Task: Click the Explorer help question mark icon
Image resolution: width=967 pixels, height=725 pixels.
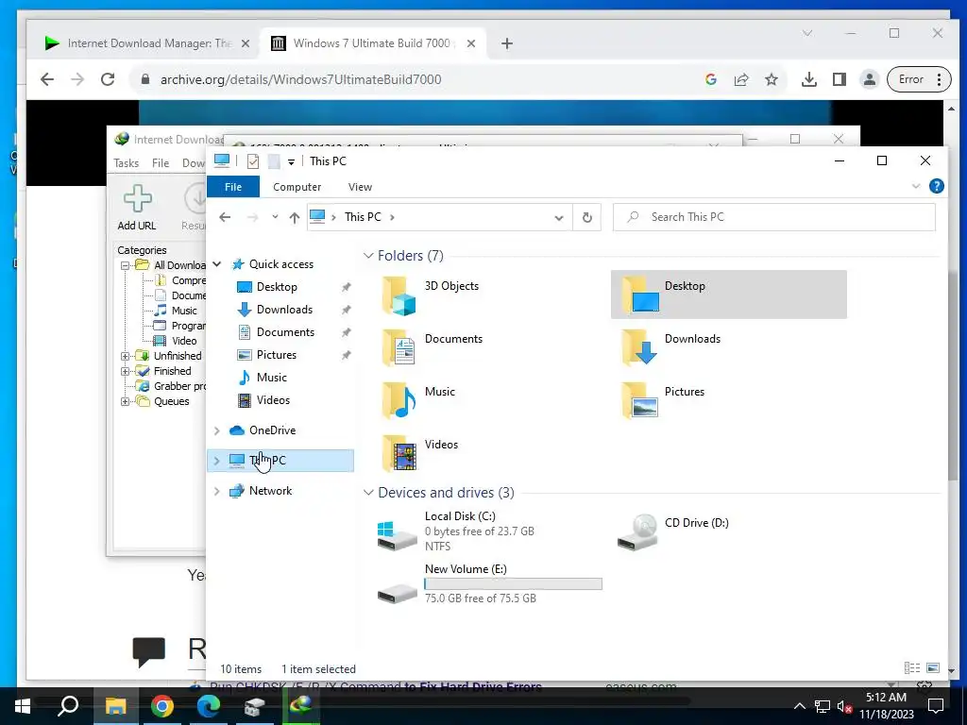Action: 936,186
